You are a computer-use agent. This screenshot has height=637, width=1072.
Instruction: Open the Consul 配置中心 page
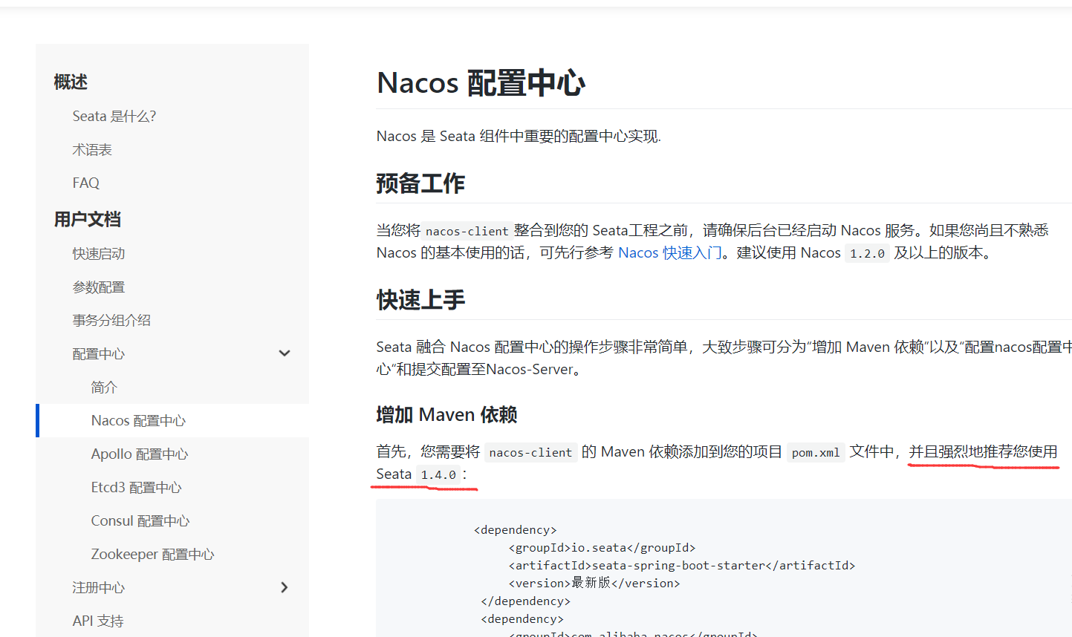(x=140, y=520)
